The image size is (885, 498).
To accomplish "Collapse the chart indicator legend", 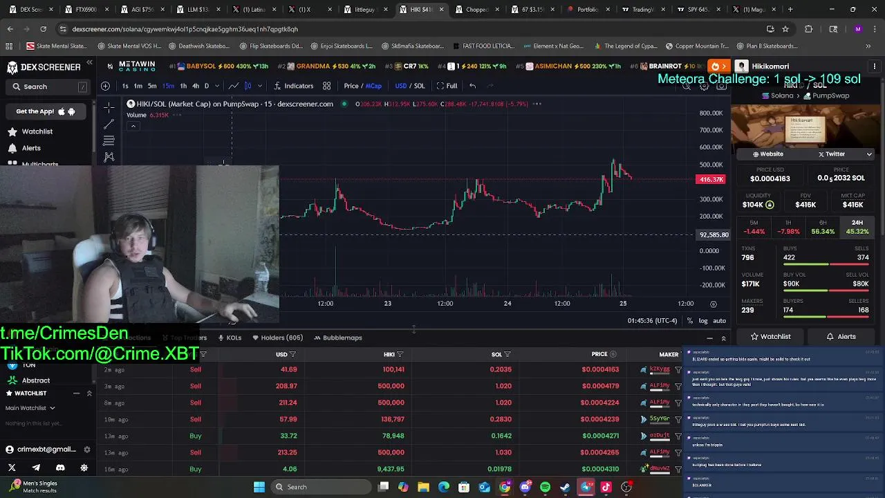I will click(x=133, y=126).
